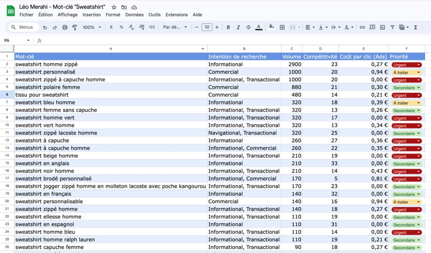
Task: Open the functions sigma menu
Action: [x=415, y=27]
